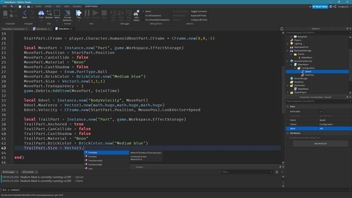This screenshot has width=352, height=198.
Task: Toggle the Archivable checkbox
Action: [321, 112]
